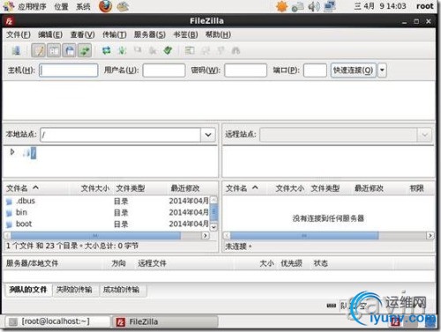Screen dimensions: 441x332
Task: Focus the 端口(P) port field
Action: (315, 70)
